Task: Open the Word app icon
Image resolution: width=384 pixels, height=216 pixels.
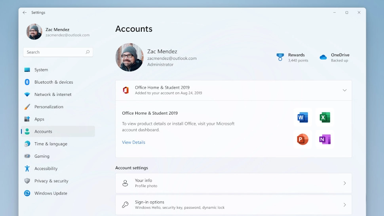Action: click(x=303, y=117)
